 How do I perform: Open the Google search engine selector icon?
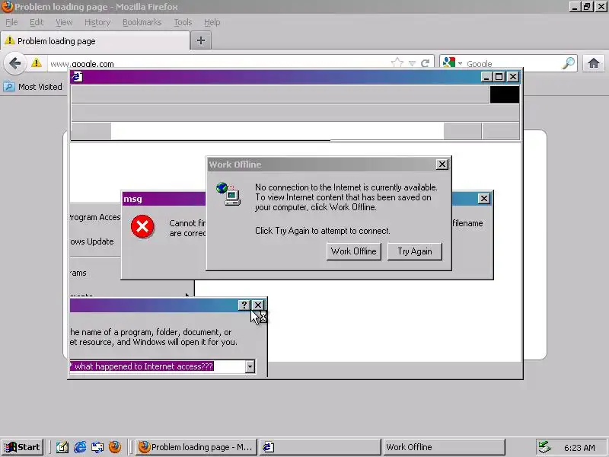pyautogui.click(x=452, y=63)
